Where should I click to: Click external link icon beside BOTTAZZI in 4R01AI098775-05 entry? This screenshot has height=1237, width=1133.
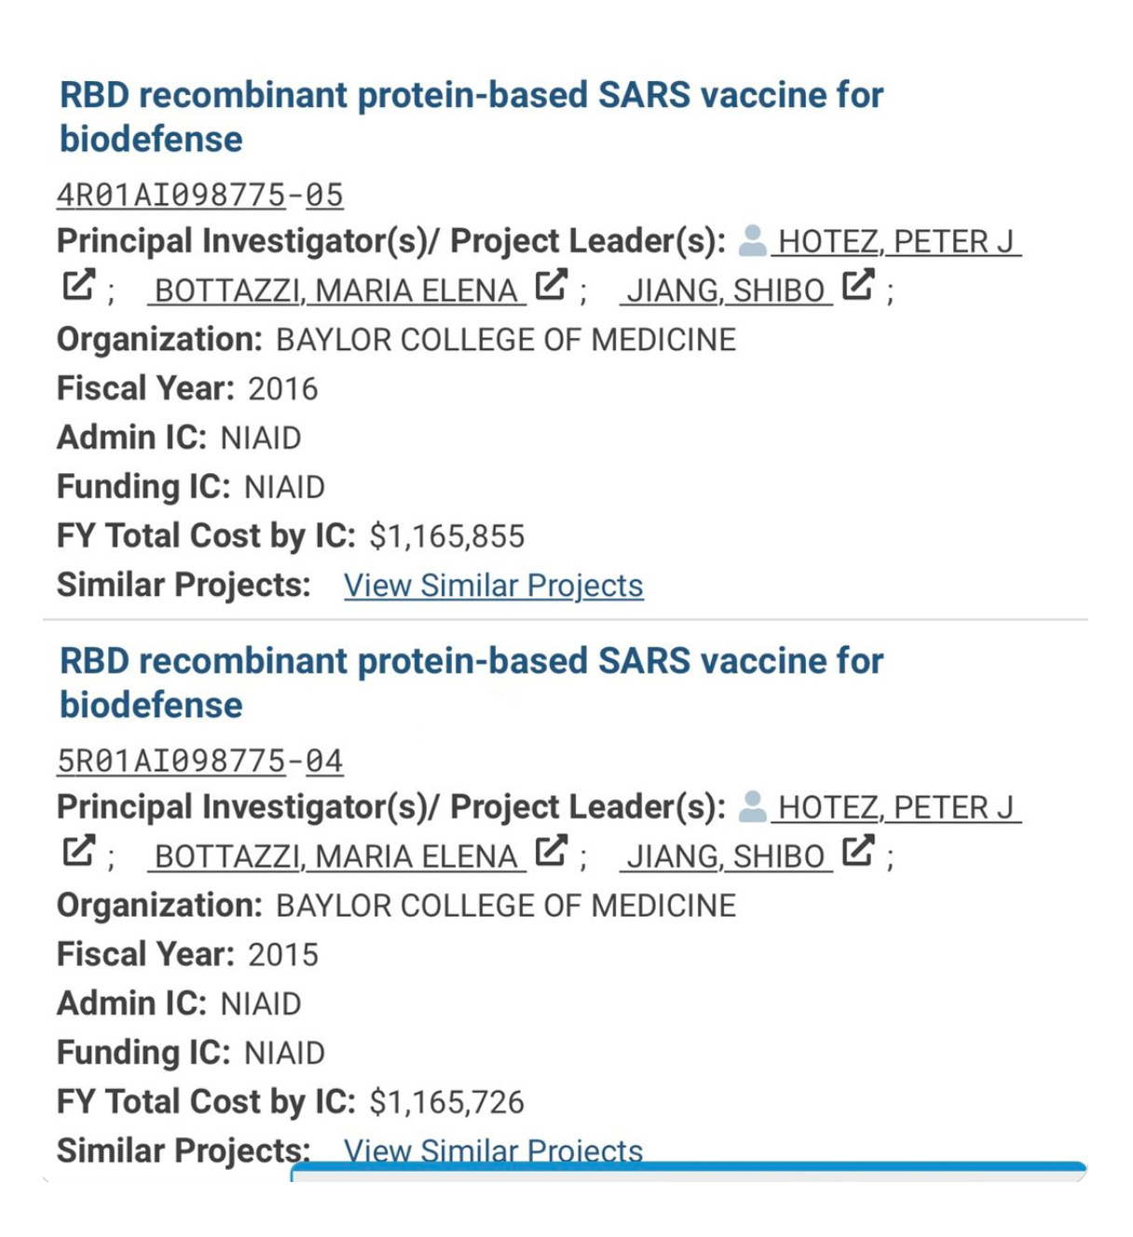(551, 285)
